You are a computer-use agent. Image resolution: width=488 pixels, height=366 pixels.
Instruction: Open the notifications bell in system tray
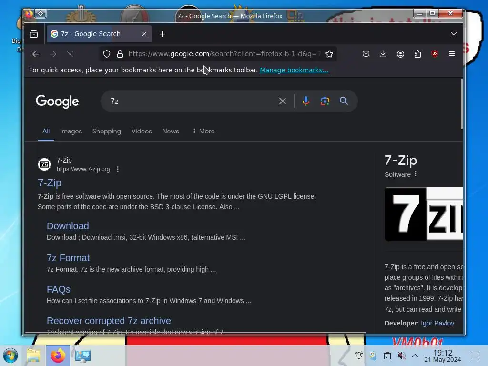click(358, 356)
